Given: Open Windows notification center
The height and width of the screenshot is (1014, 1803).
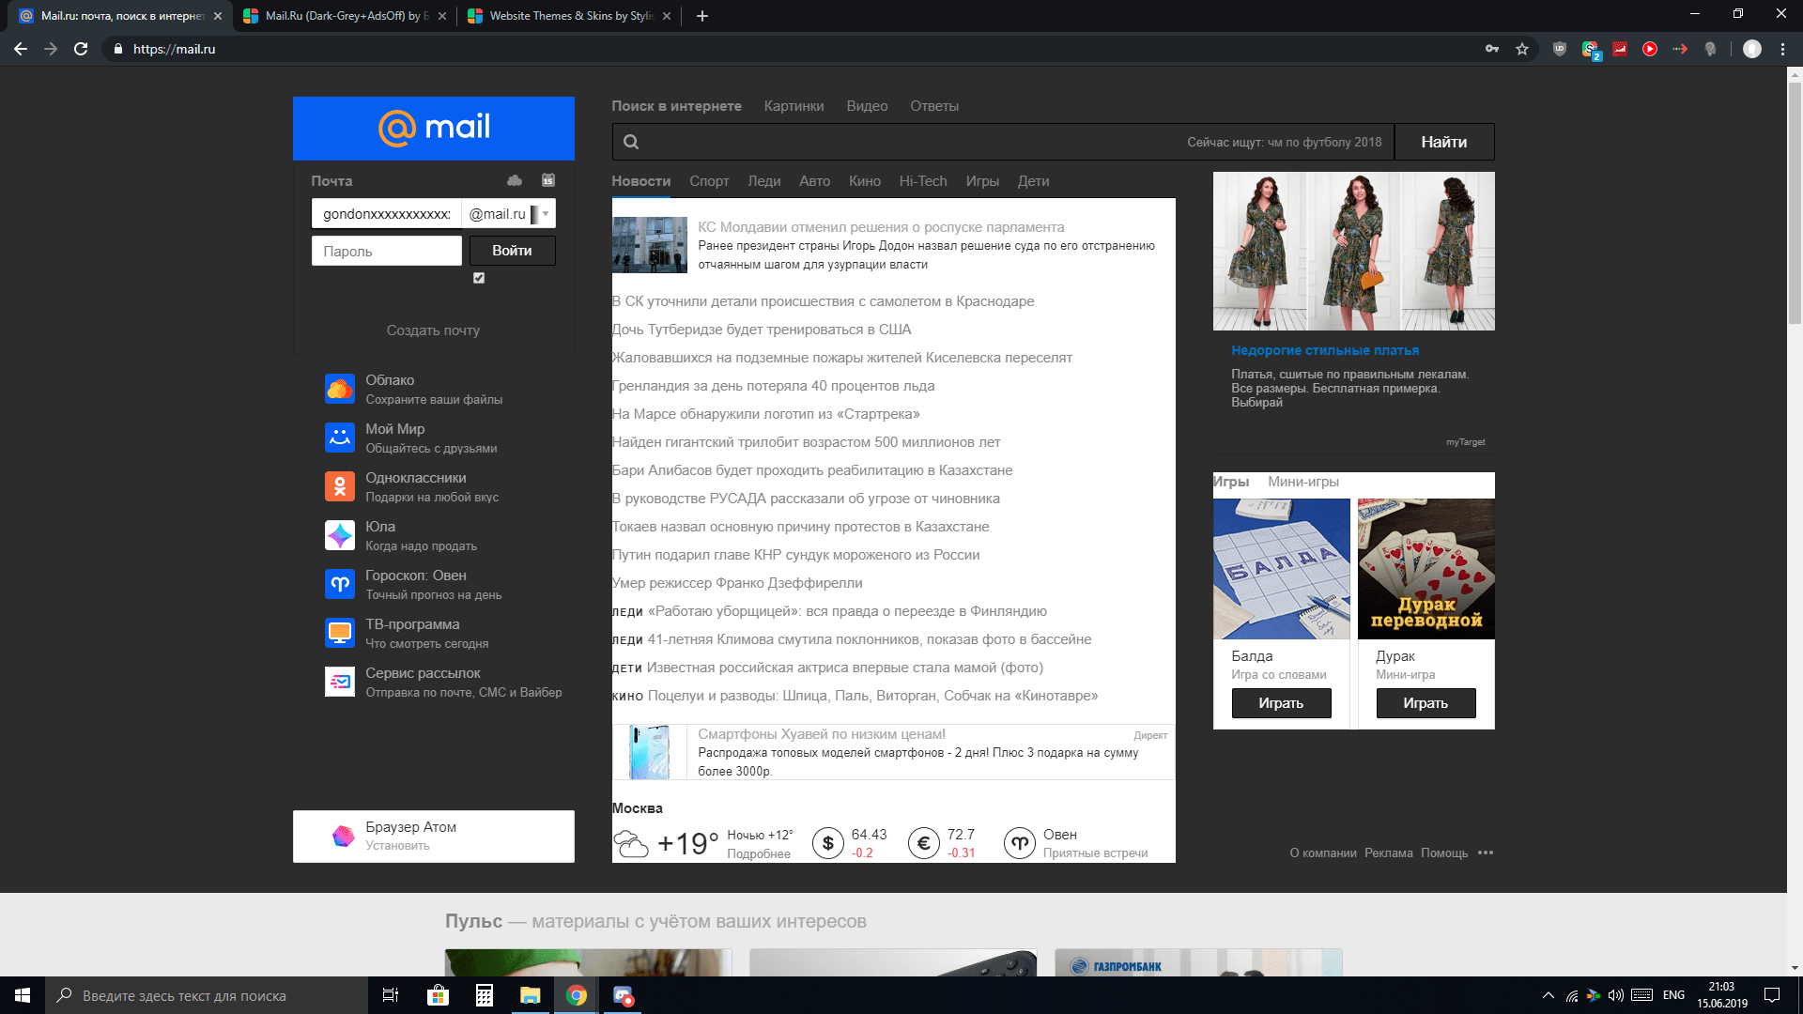Looking at the screenshot, I should (x=1772, y=995).
